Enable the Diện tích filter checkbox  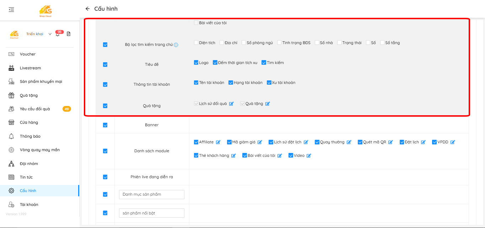coord(196,43)
